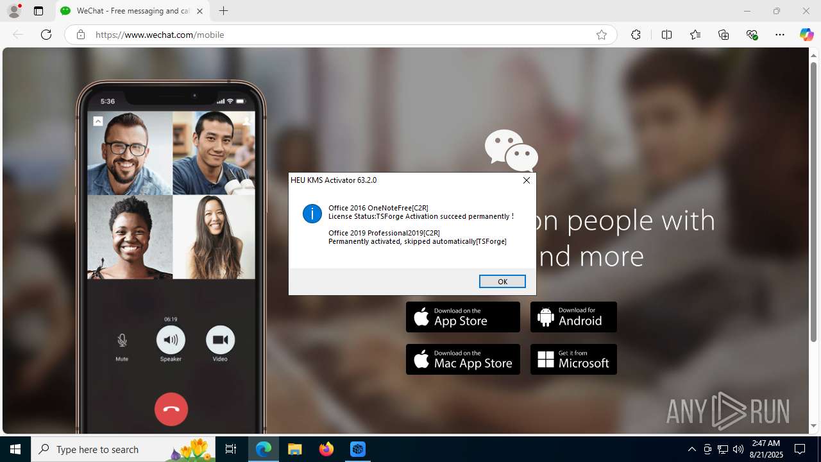The height and width of the screenshot is (462, 821).
Task: Minimize the Edge browser window
Action: pos(747,11)
